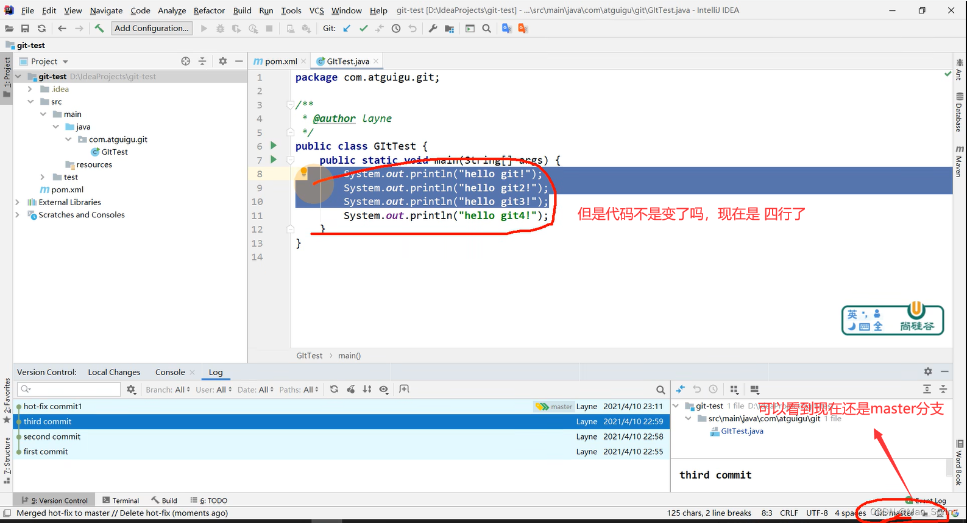Click Collapse All in Project panel
The image size is (967, 523).
[202, 61]
